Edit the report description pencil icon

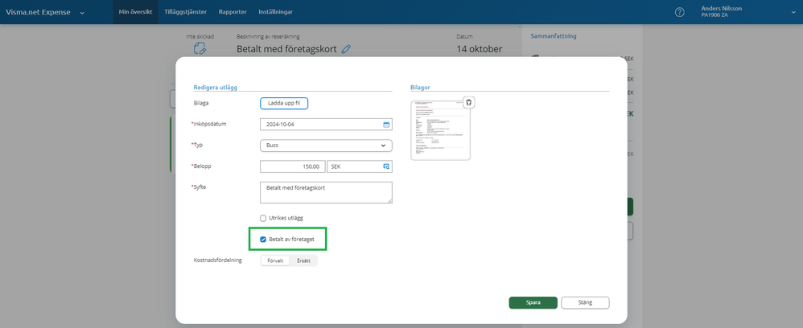[x=346, y=49]
